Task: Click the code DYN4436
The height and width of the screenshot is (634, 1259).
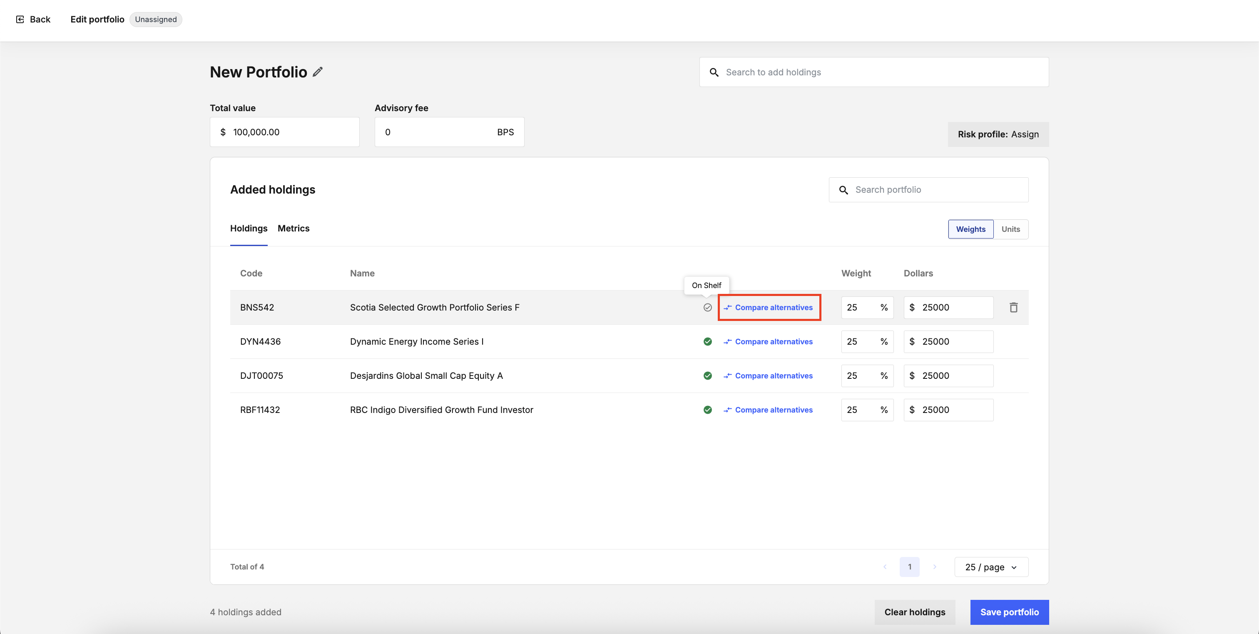Action: pos(261,342)
